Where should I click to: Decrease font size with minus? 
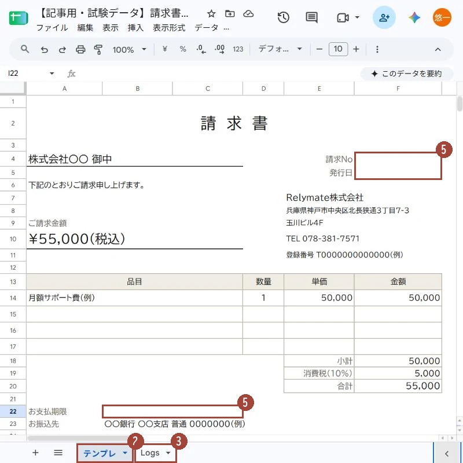click(319, 49)
